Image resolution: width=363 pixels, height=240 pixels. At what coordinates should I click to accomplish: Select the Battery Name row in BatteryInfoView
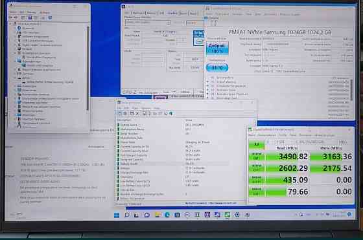point(181,125)
